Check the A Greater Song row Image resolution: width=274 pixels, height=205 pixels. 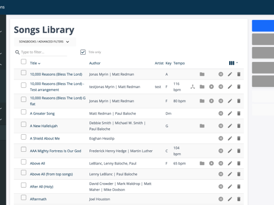point(23,112)
